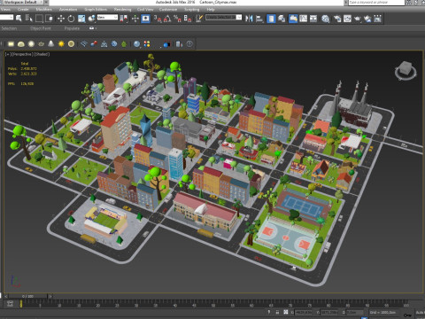Open the Material Editor

point(325,19)
